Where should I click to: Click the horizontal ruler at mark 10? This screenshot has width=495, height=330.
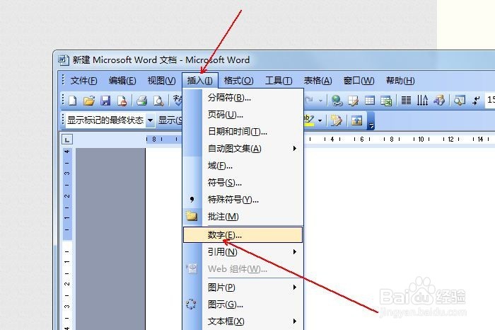421,140
